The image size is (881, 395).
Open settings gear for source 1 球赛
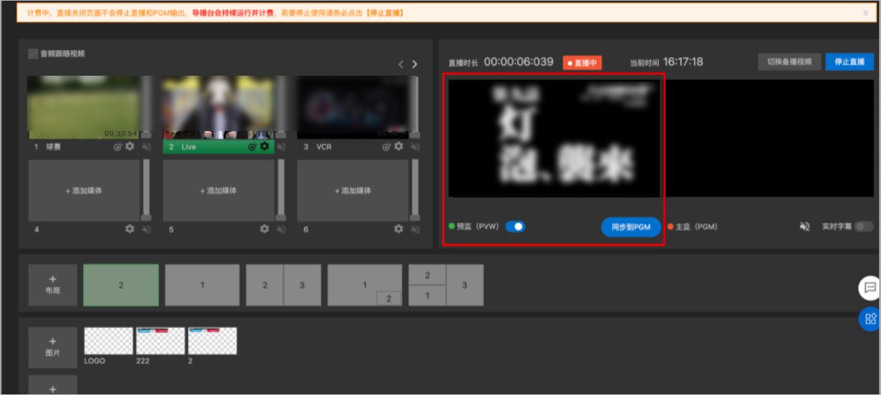[x=130, y=146]
